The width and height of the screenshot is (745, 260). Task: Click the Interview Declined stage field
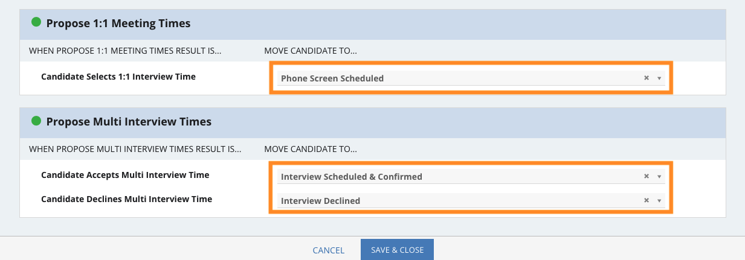point(471,200)
